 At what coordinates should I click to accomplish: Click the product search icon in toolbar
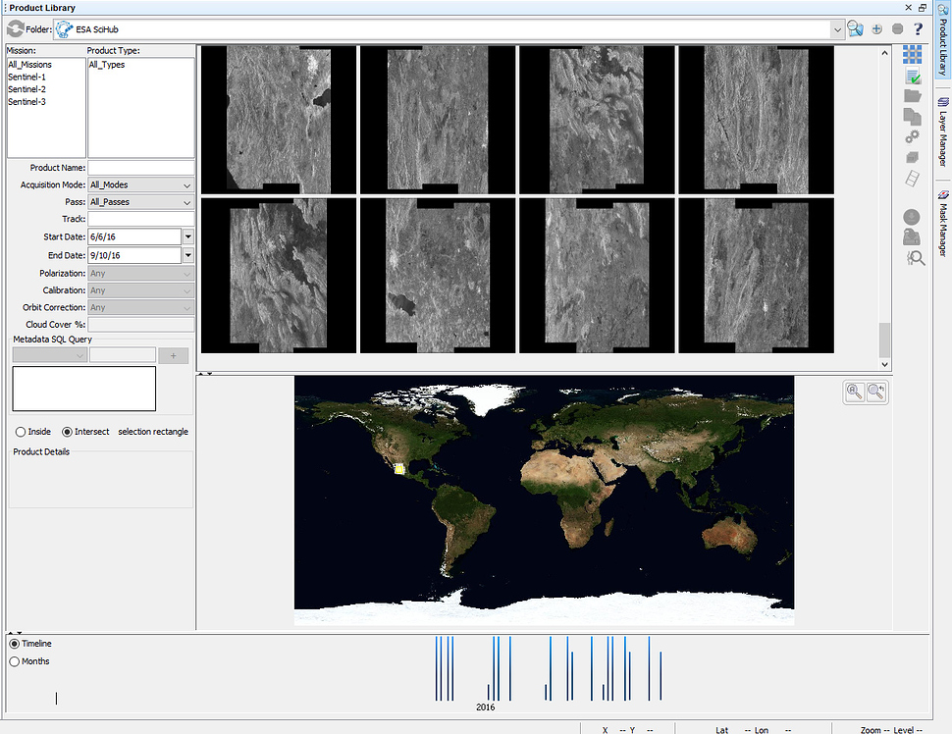click(856, 28)
